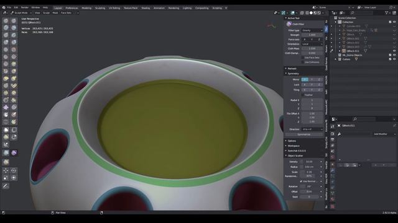Viewport: 398px width, 223px height.
Task: Click the Density field in Object Scatter
Action: point(309,162)
